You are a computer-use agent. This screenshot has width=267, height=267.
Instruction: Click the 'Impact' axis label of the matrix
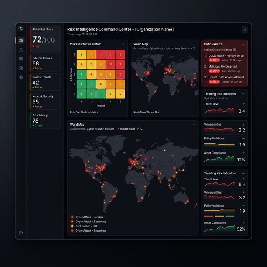point(101,106)
